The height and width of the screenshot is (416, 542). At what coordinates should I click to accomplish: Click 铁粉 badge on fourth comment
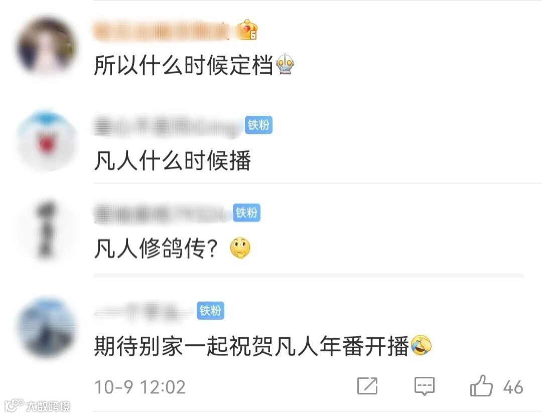(210, 310)
